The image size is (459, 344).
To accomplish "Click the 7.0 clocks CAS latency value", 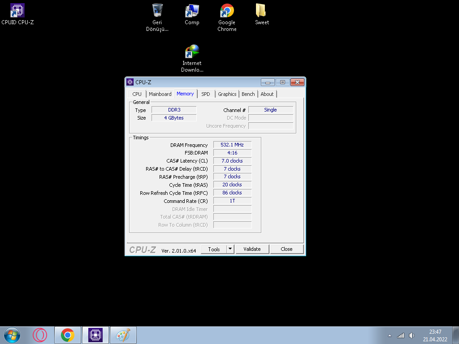I will pos(233,161).
